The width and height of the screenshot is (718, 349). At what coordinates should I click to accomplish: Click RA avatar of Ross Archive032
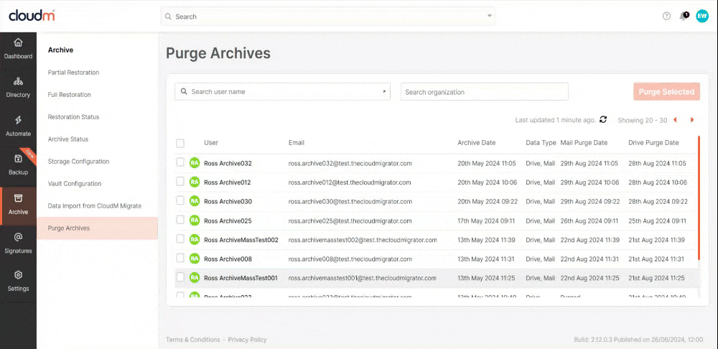195,162
